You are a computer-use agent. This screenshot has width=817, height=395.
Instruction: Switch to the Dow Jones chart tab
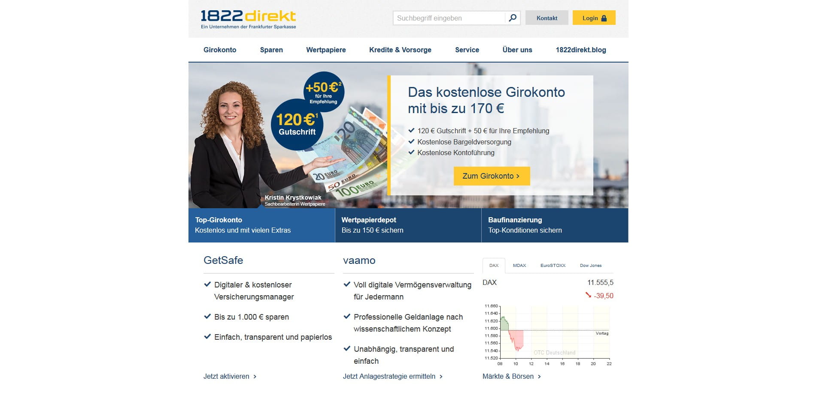tap(591, 266)
